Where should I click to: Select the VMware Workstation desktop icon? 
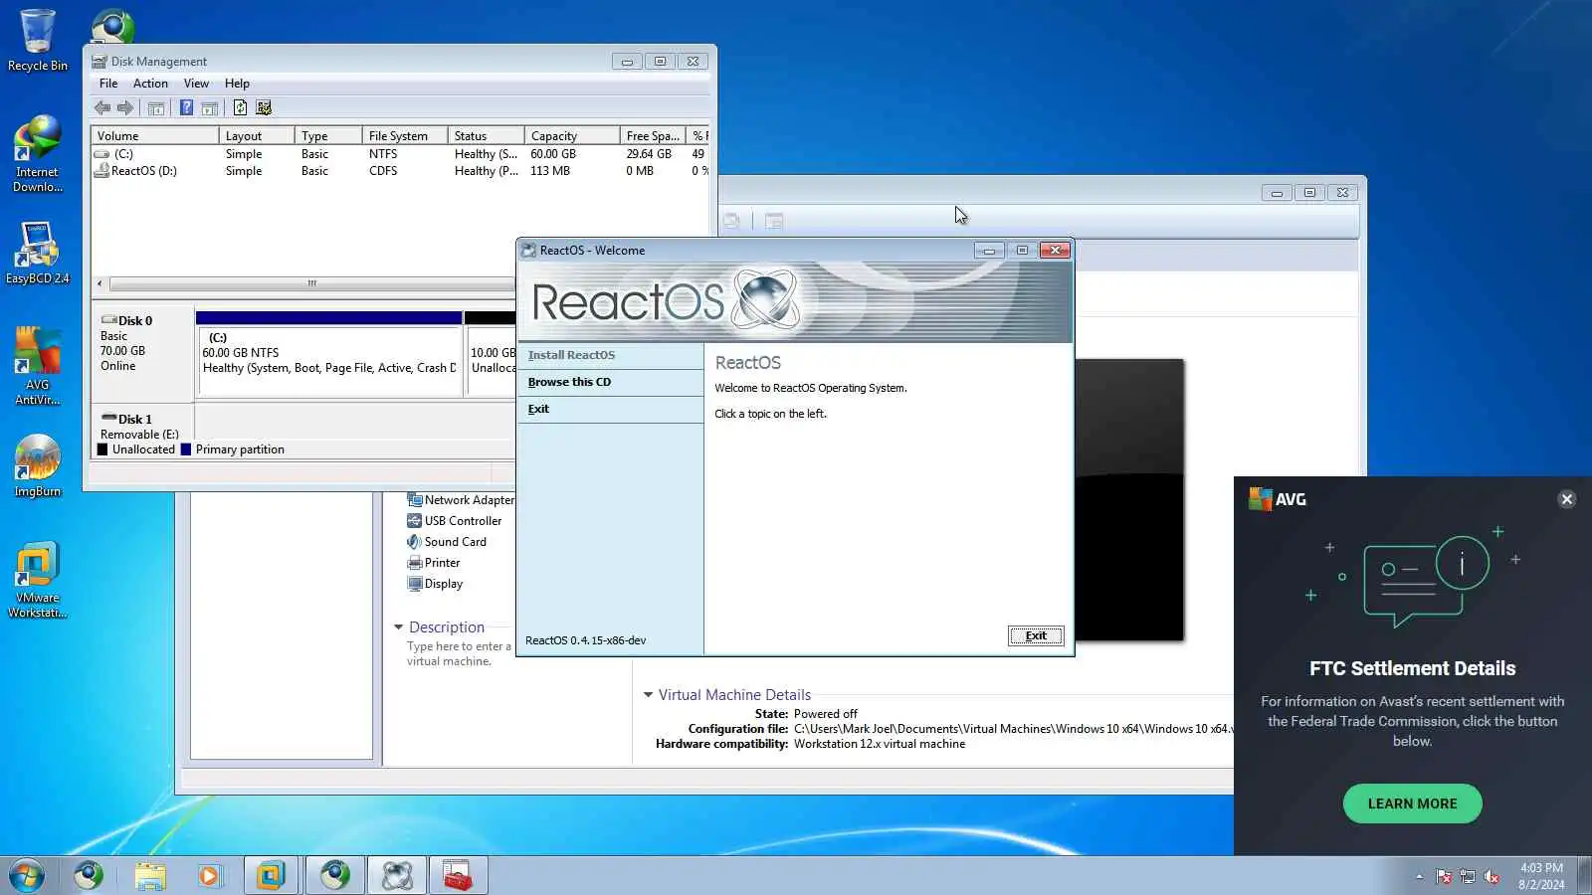tap(38, 580)
